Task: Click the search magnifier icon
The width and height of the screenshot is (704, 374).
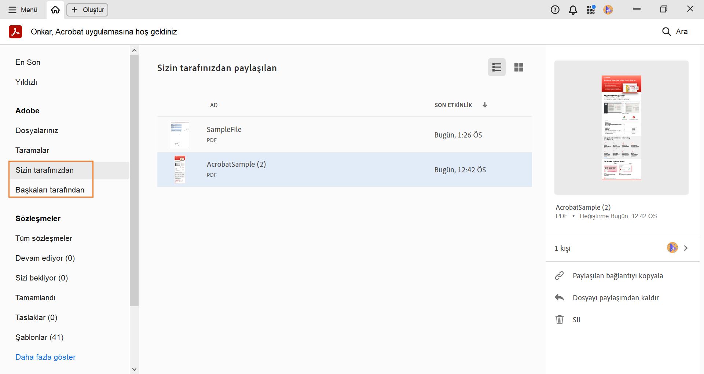Action: 666,32
